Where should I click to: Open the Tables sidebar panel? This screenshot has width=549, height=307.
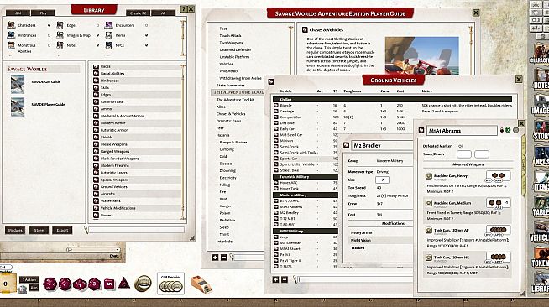click(x=541, y=206)
